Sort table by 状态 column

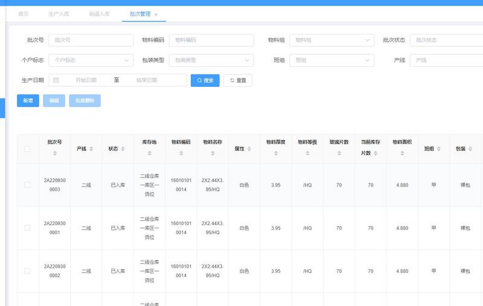pyautogui.click(x=123, y=148)
